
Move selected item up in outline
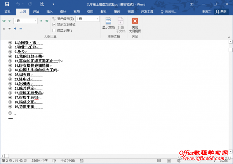pos(4,29)
